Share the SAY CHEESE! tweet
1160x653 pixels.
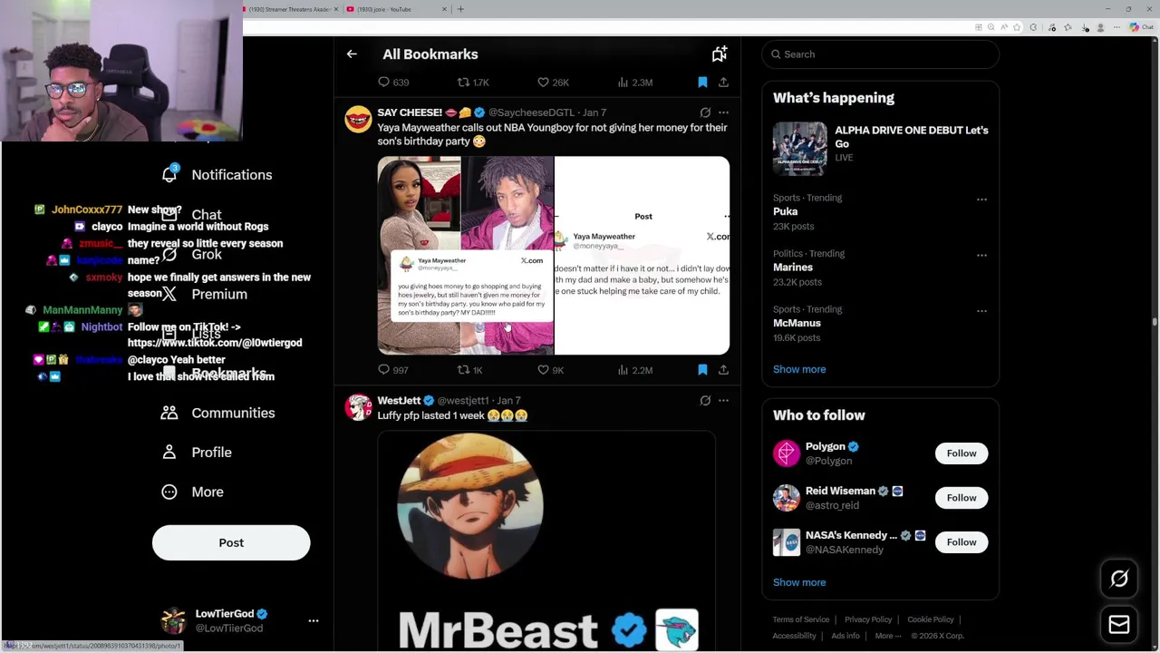[723, 370]
